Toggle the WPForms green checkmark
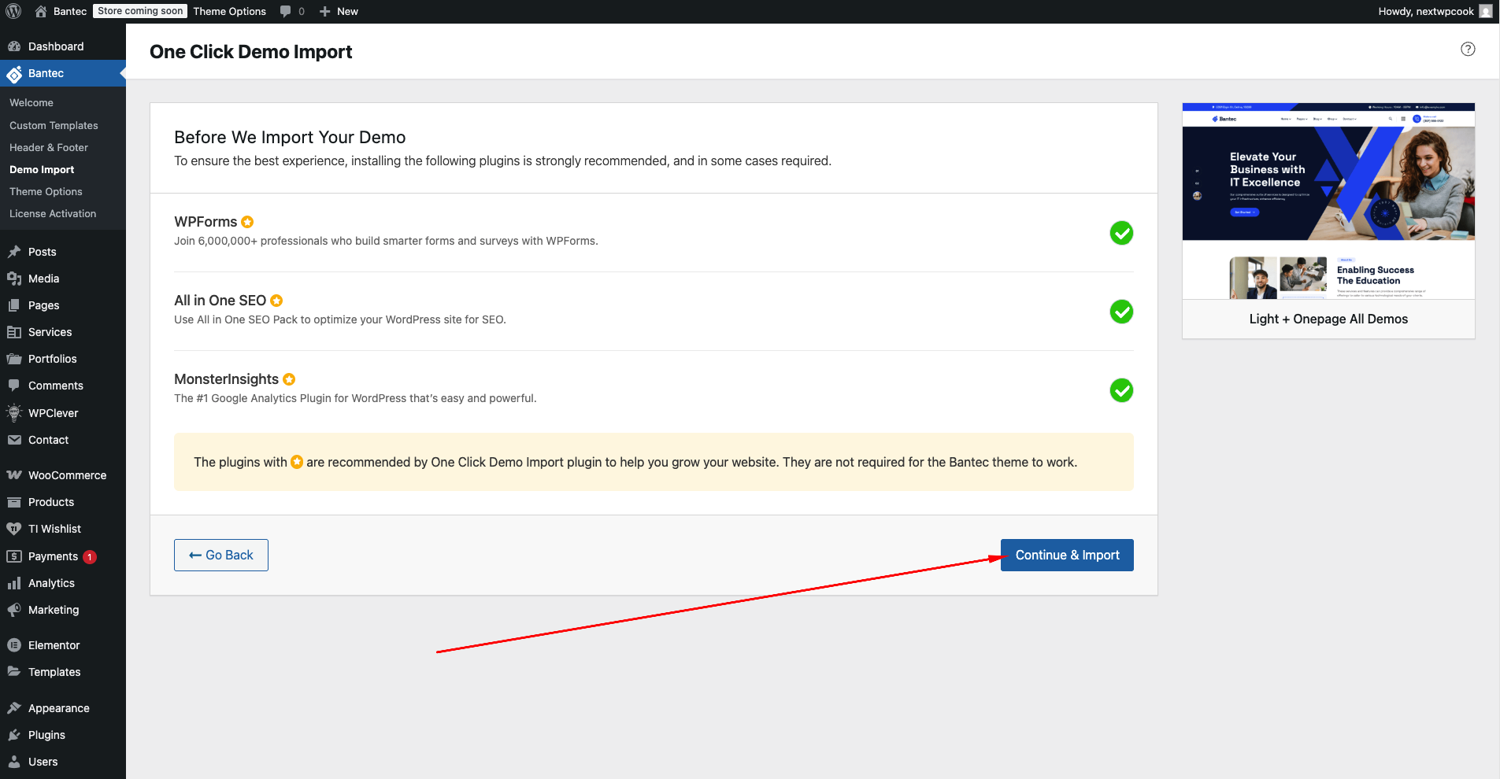1500x779 pixels. 1121,233
